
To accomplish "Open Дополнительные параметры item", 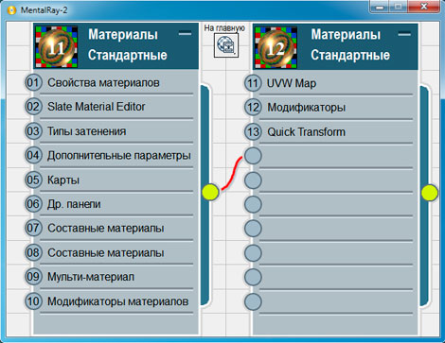I will click(x=119, y=155).
